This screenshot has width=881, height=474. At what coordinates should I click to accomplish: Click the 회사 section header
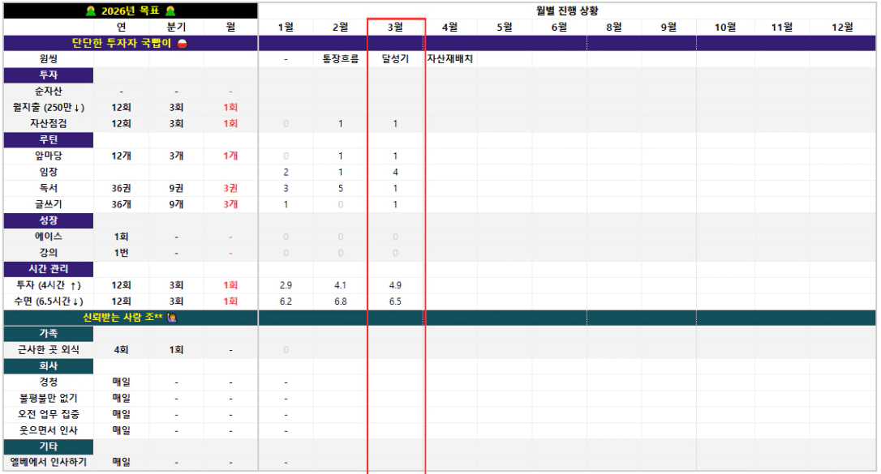click(x=49, y=365)
